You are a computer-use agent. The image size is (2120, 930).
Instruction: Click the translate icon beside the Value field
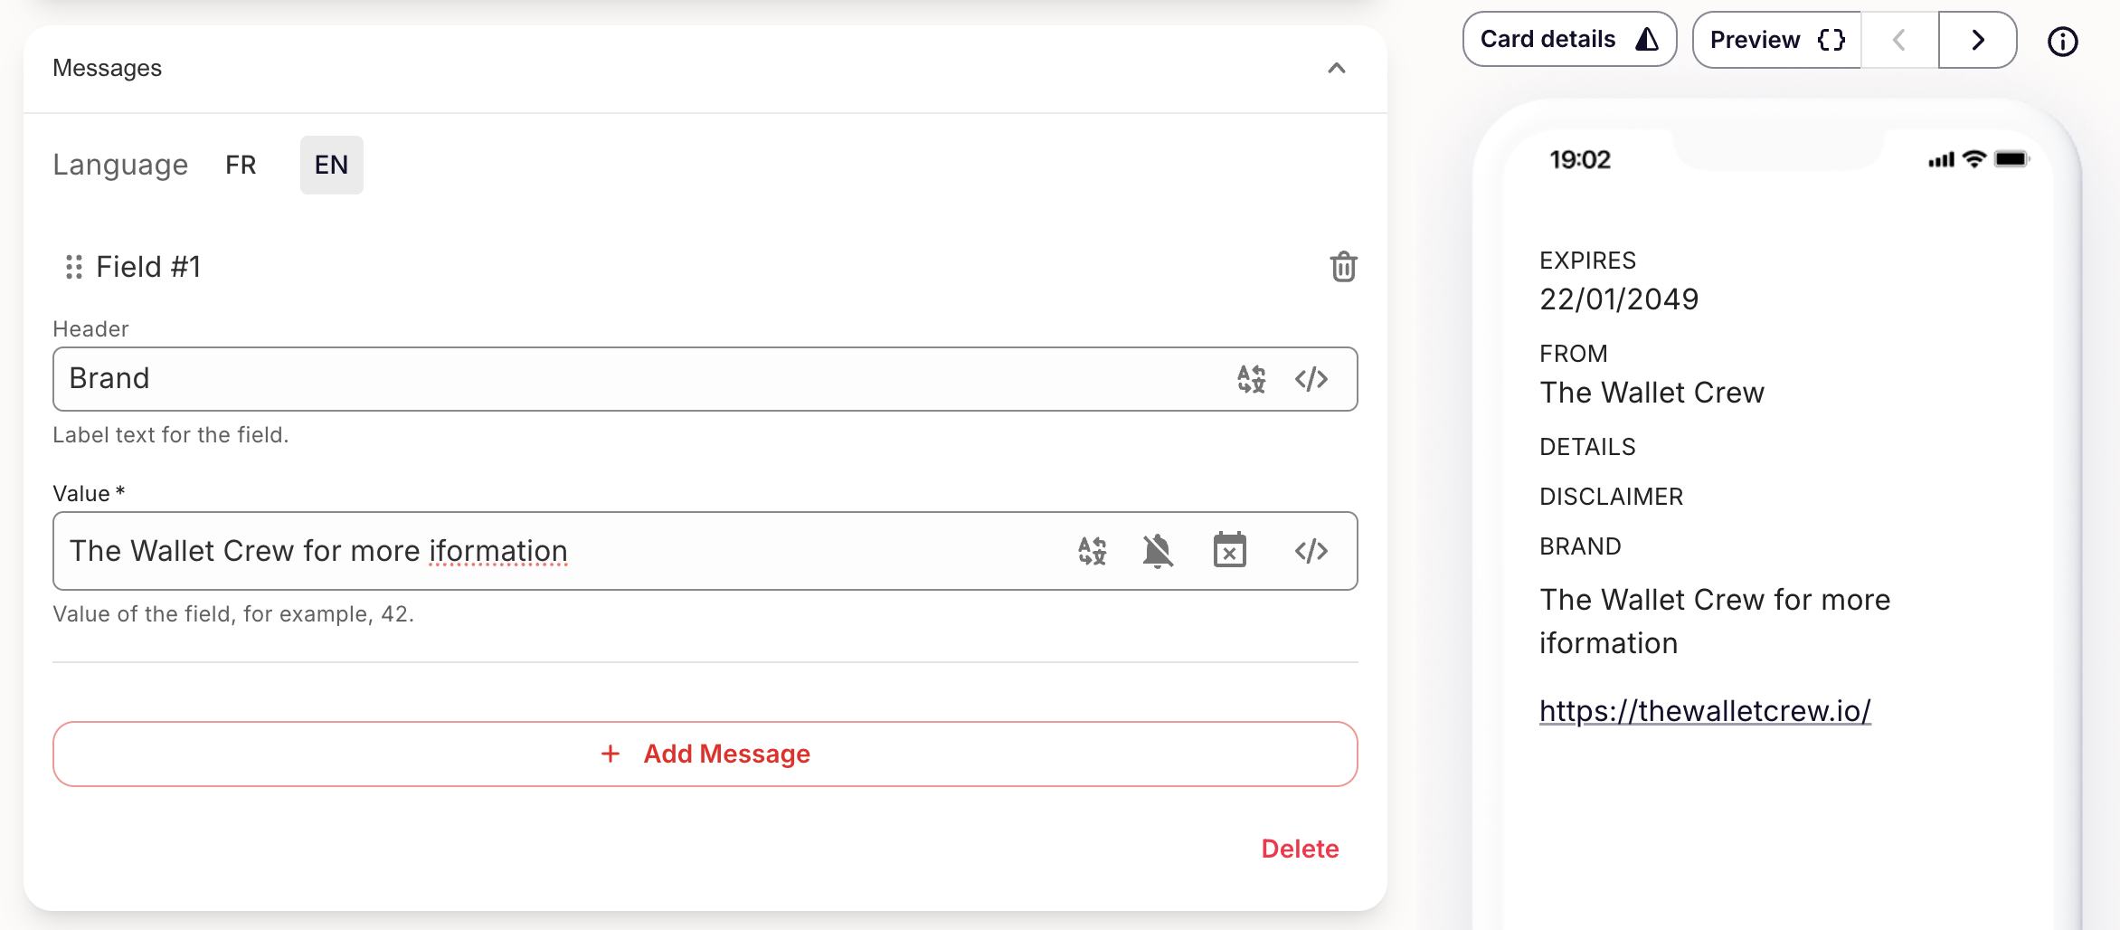click(x=1091, y=550)
